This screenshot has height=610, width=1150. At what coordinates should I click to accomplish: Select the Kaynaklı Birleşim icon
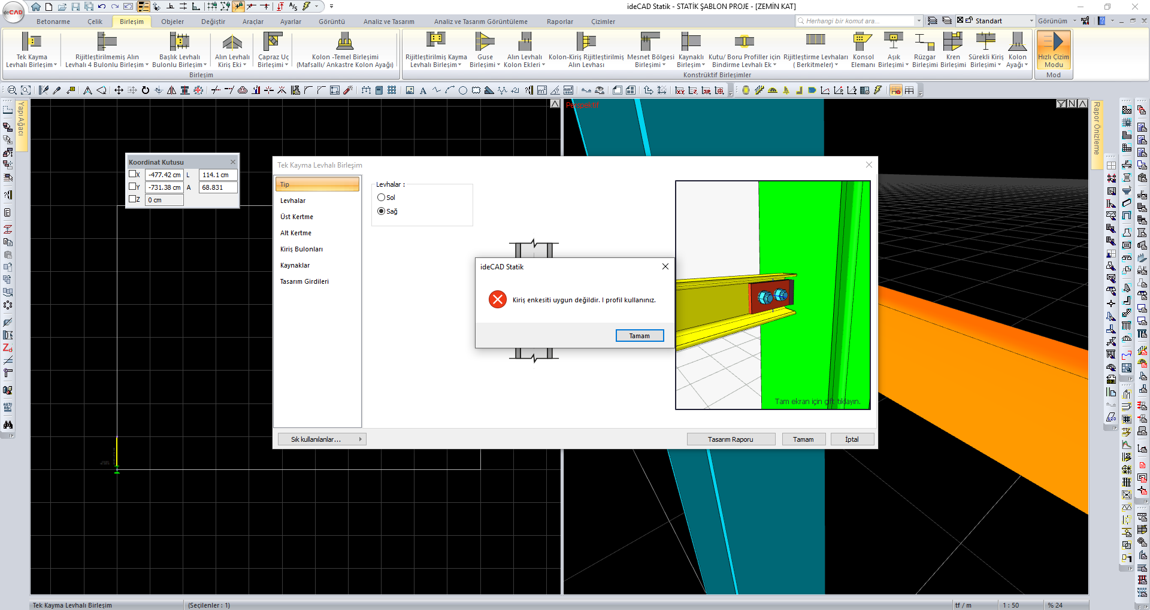(x=691, y=41)
